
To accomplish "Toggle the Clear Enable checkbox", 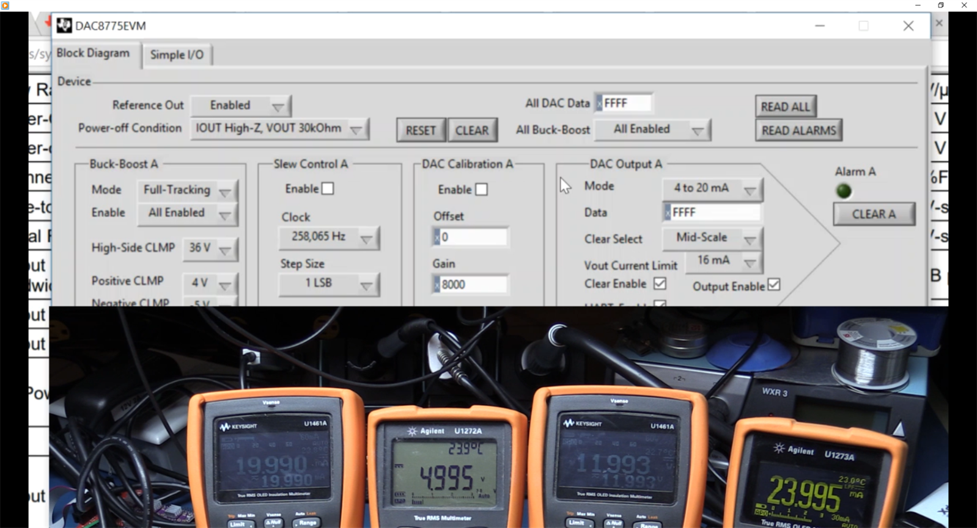I will tap(660, 284).
